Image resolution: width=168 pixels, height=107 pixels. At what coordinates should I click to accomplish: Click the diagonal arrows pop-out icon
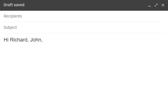pyautogui.click(x=156, y=5)
